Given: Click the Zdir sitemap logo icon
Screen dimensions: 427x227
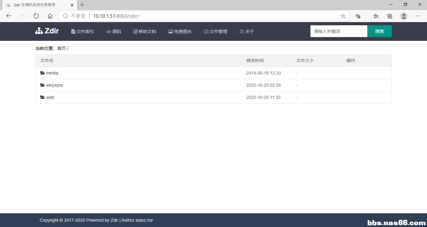Looking at the screenshot, I should (x=39, y=31).
